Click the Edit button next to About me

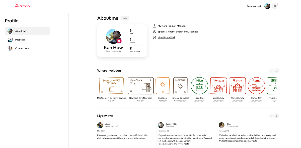pos(125,18)
